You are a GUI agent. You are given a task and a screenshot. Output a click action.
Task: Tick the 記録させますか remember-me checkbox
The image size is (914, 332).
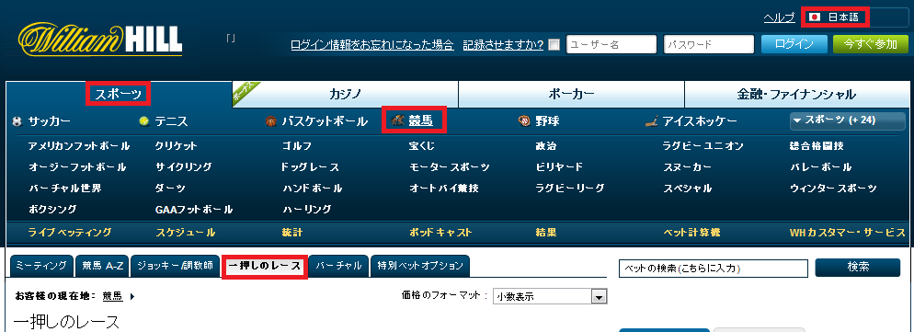click(x=554, y=45)
